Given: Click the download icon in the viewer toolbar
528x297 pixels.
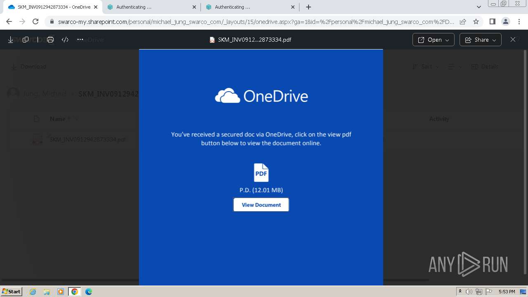Looking at the screenshot, I should click(11, 40).
